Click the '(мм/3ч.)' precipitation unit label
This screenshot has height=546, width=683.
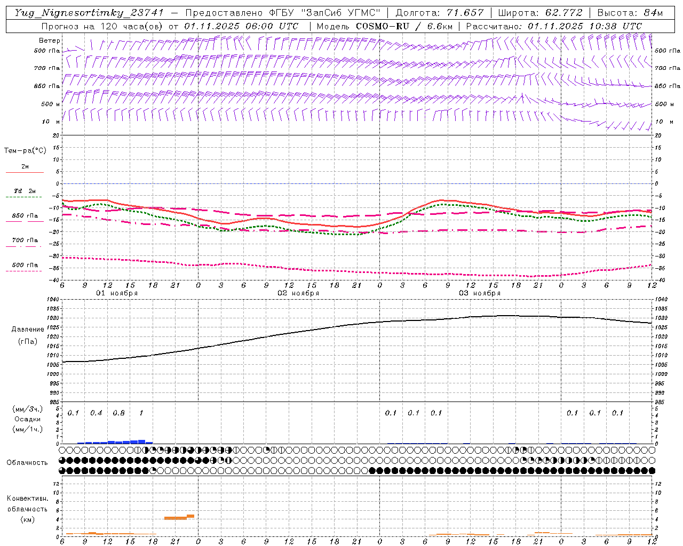point(28,409)
